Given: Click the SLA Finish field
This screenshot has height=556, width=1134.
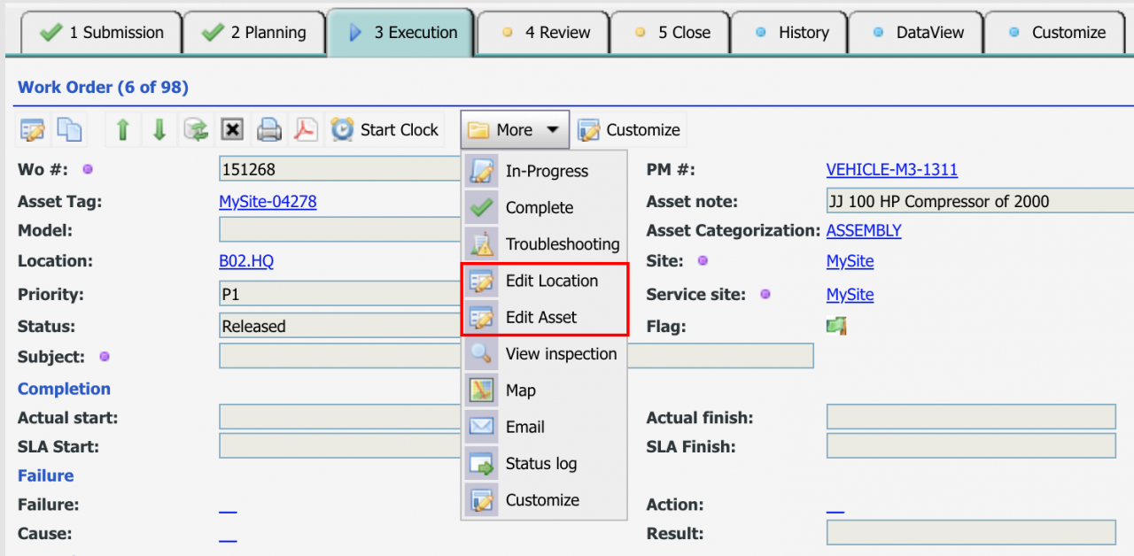Looking at the screenshot, I should (971, 446).
